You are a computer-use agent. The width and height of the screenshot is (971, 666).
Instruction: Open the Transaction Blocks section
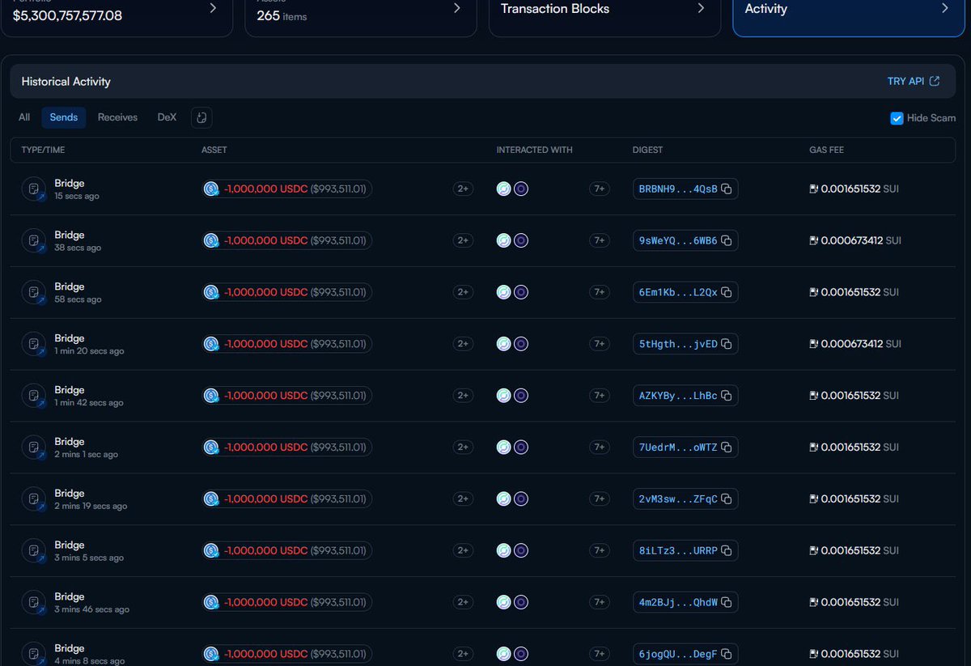604,10
